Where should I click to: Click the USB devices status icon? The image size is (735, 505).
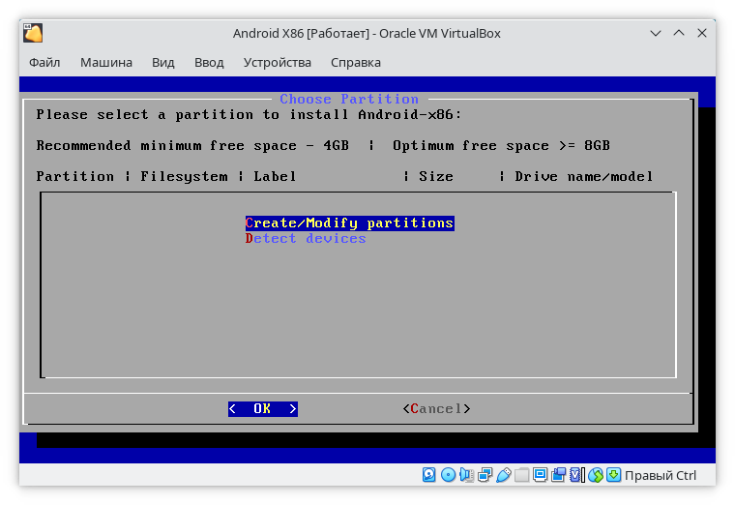click(503, 475)
